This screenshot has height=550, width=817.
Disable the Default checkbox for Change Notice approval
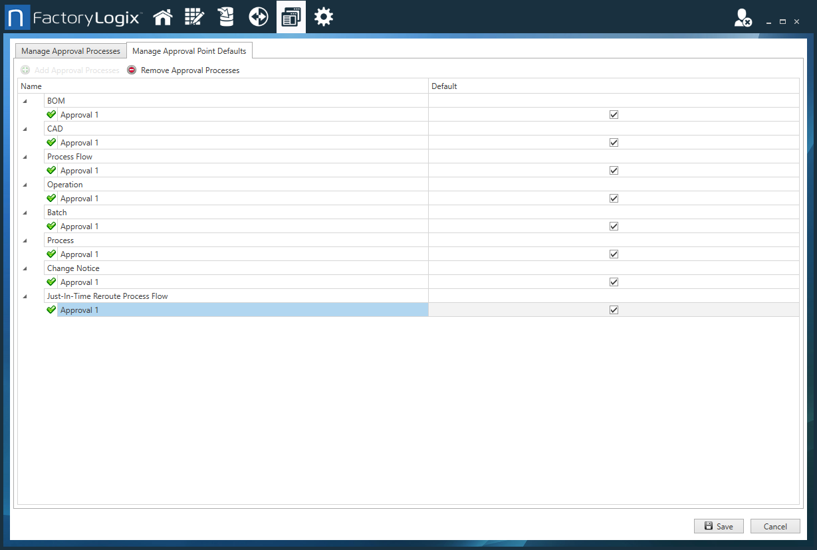pyautogui.click(x=613, y=282)
